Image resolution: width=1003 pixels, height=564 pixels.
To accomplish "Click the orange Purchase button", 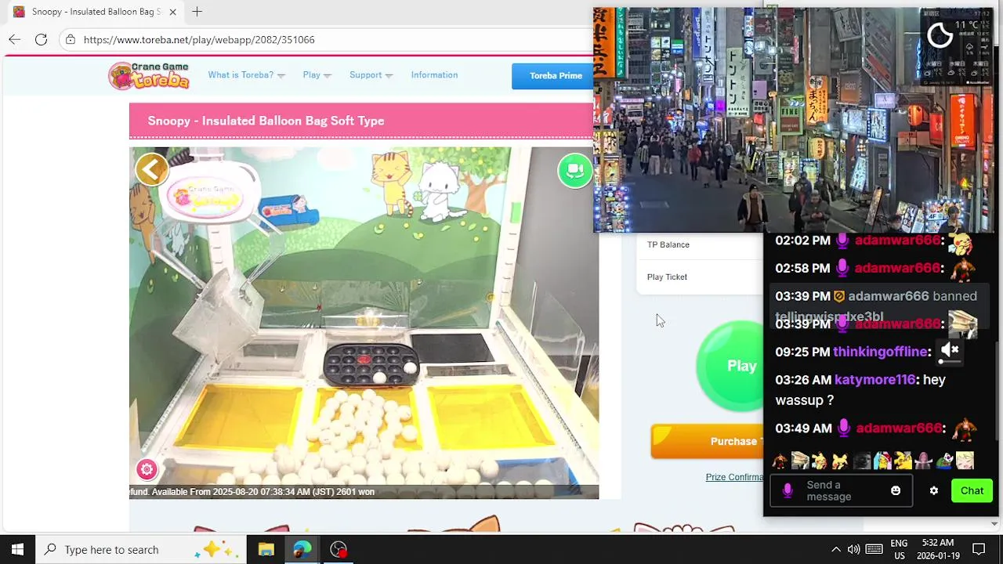I will 707,441.
